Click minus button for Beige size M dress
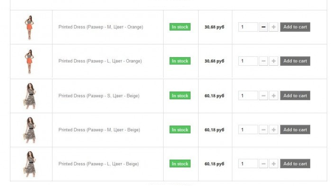The image size is (331, 189). click(x=263, y=129)
